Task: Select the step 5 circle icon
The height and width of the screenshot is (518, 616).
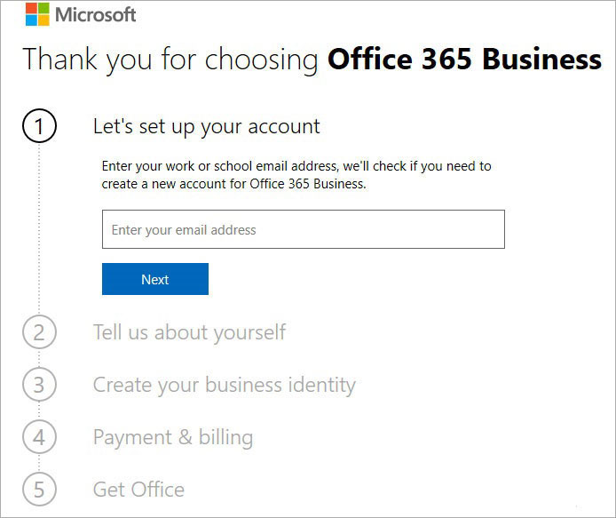Action: point(39,489)
